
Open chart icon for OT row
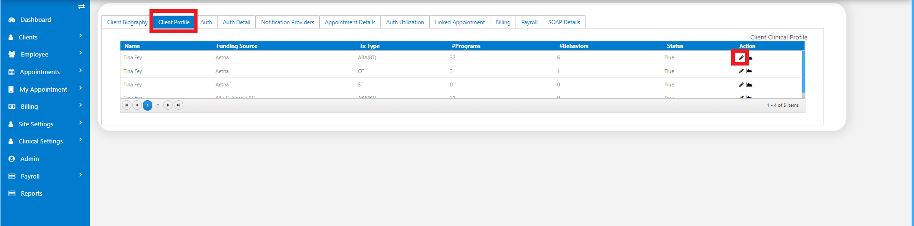pos(749,71)
